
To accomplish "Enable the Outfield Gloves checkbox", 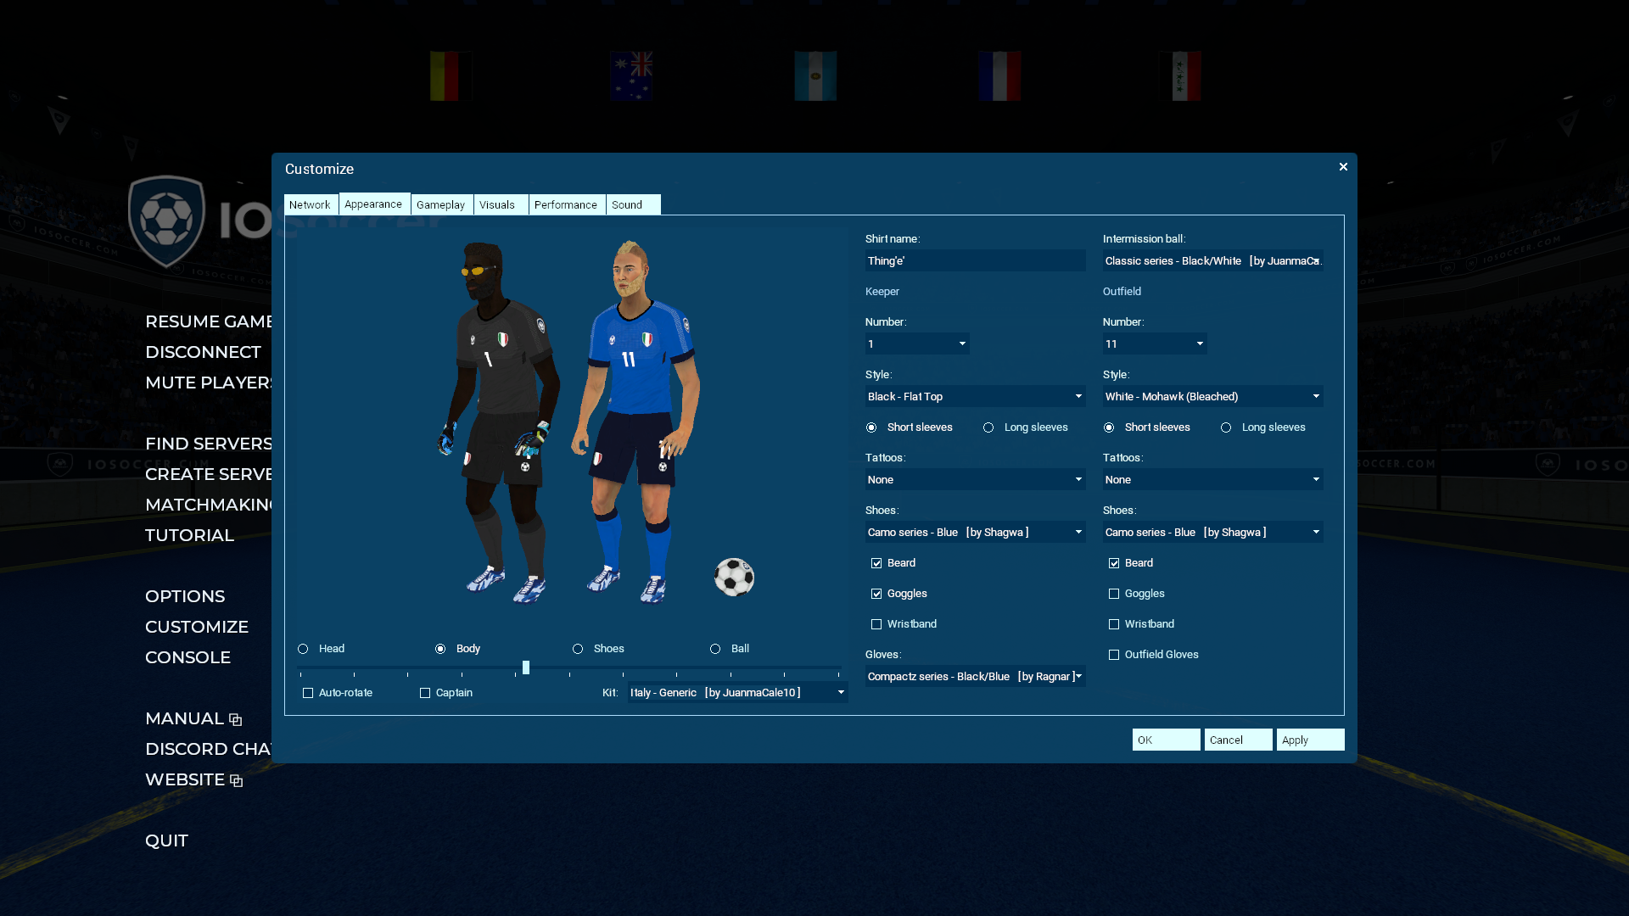I will [x=1114, y=655].
